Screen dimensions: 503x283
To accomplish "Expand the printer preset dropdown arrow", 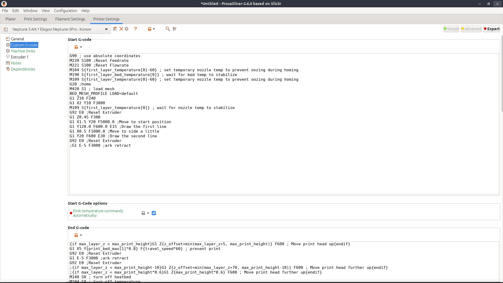I will (106, 29).
